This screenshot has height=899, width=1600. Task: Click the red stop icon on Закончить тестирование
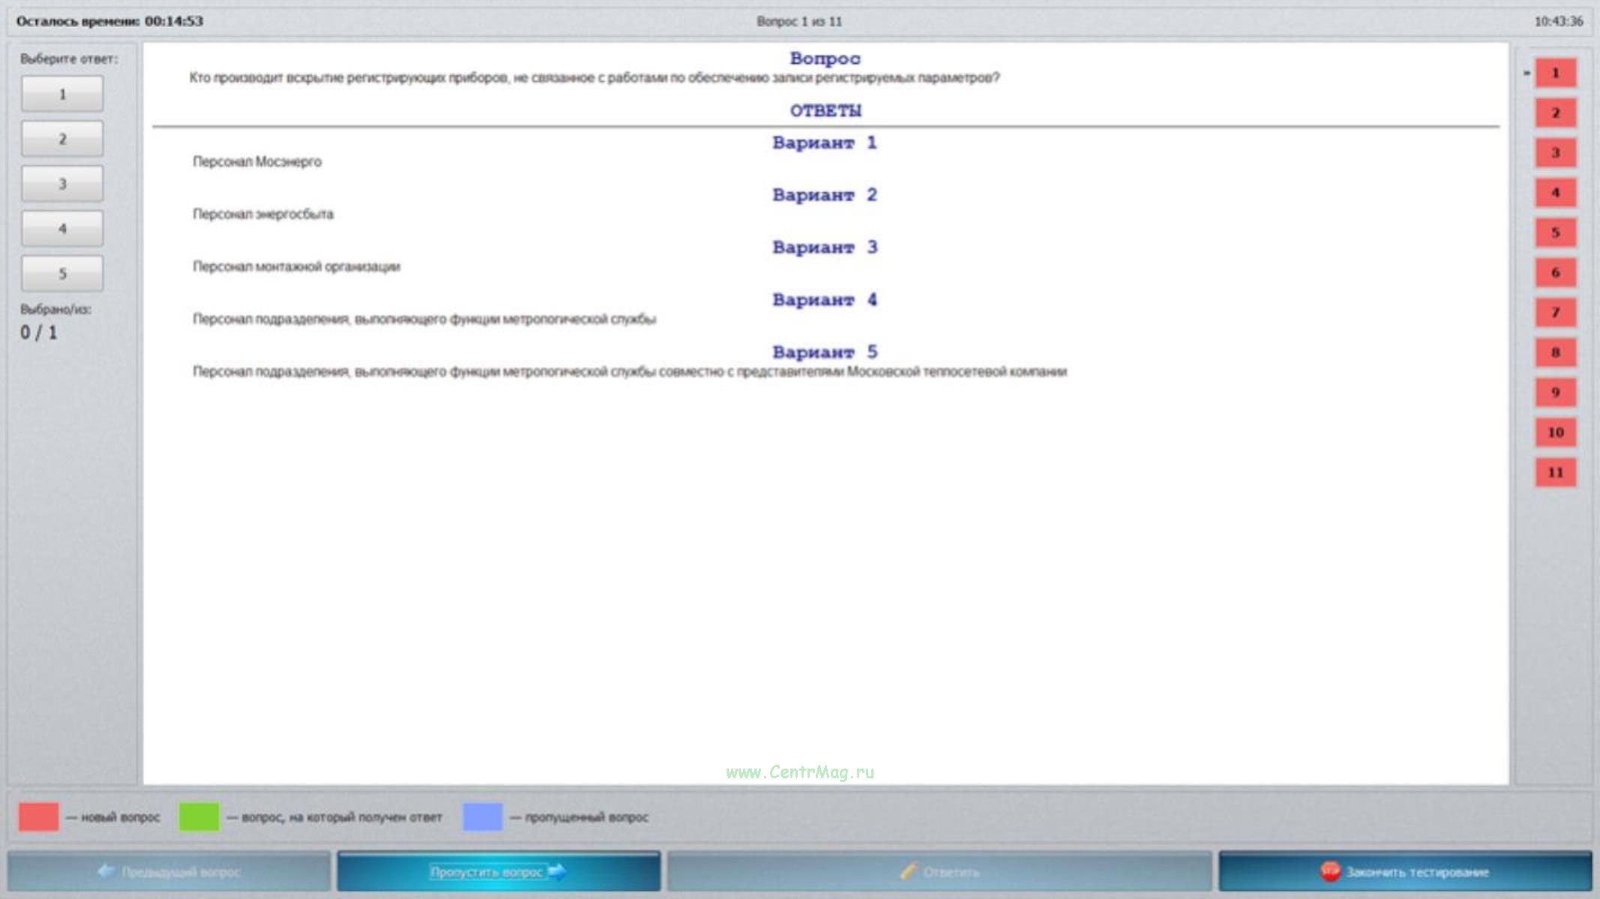click(x=1329, y=871)
